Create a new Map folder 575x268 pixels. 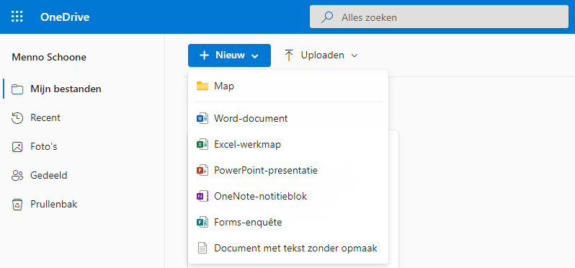288,86
